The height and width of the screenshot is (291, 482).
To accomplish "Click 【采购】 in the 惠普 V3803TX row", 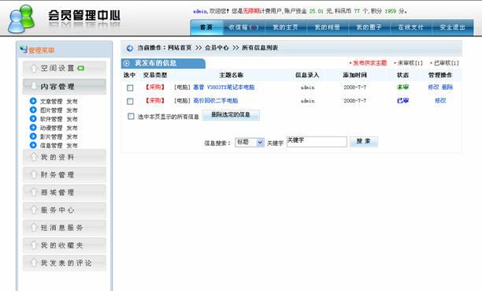I will tap(155, 88).
